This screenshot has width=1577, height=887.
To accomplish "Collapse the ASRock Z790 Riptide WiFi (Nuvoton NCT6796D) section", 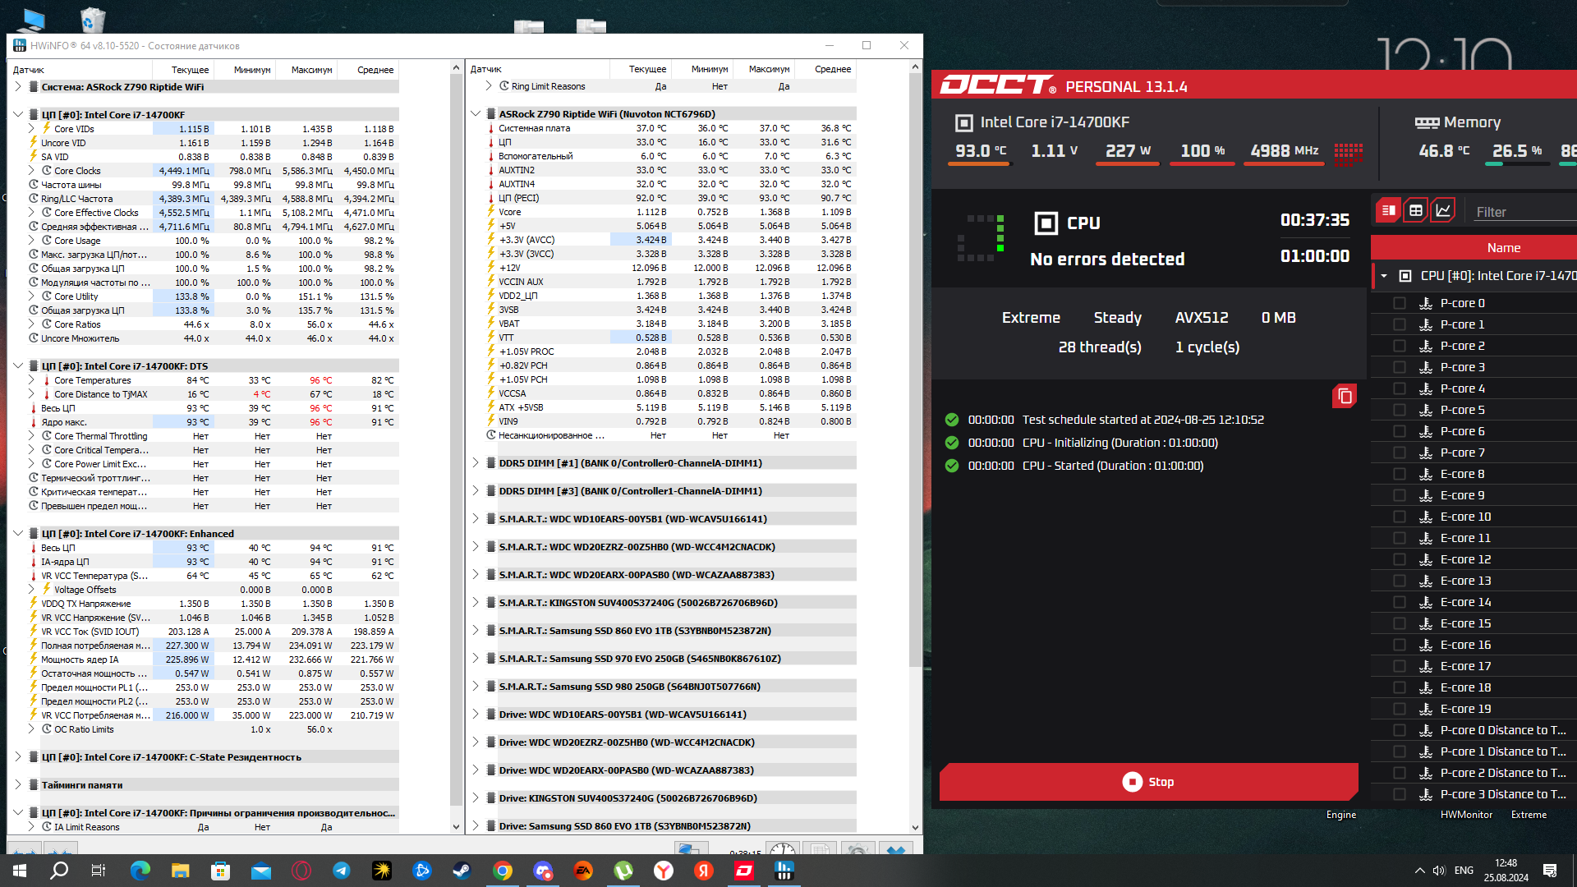I will pos(476,114).
